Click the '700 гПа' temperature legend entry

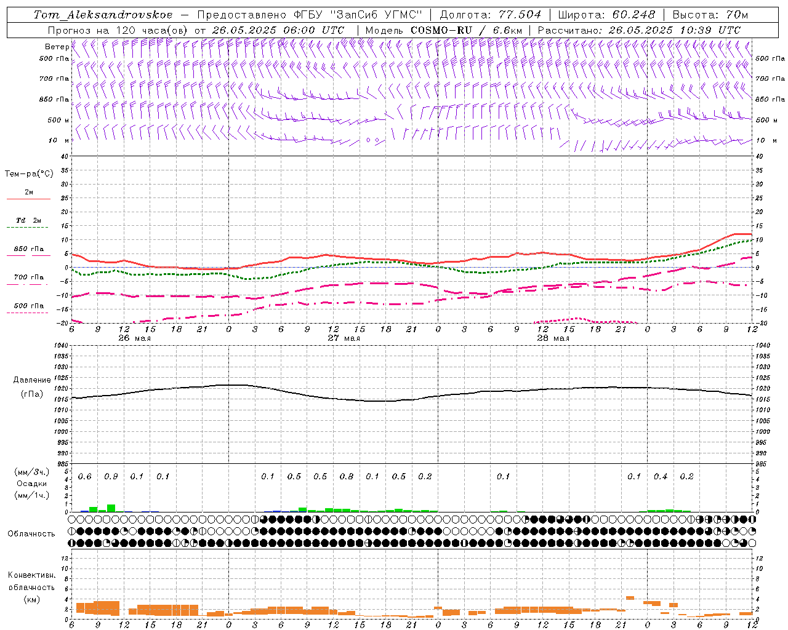click(28, 277)
